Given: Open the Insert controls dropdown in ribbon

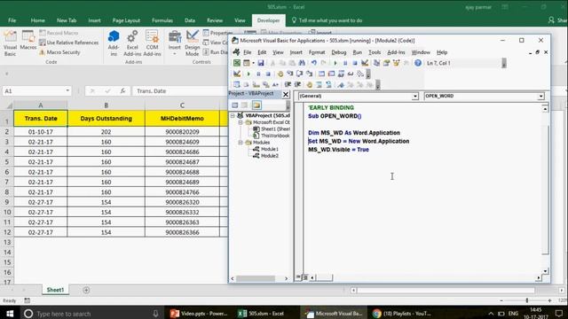Looking at the screenshot, I should [174, 43].
